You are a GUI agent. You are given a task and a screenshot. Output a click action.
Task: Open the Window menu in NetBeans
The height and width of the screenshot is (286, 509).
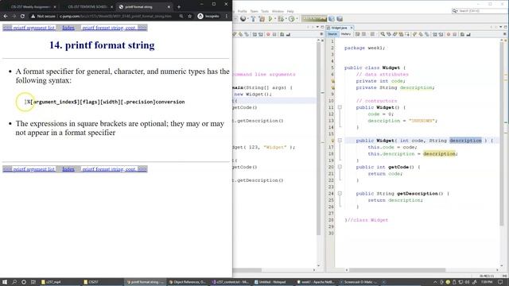[278, 11]
